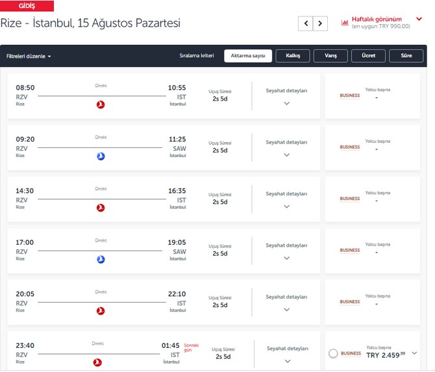Expand TRY 2.459 fare price chevron
This screenshot has height=372, width=435.
tap(414, 353)
